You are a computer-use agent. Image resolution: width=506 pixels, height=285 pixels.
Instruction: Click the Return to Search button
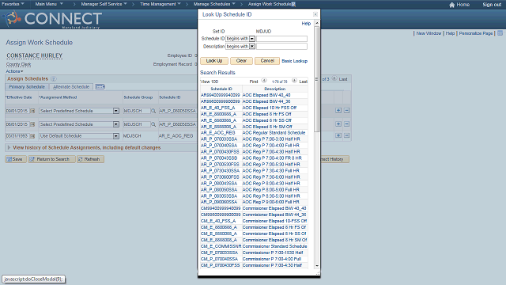point(51,159)
